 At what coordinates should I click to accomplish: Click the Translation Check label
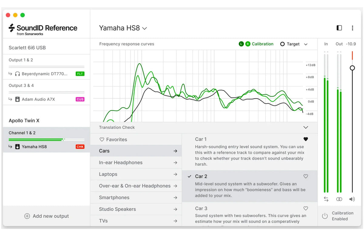click(117, 128)
